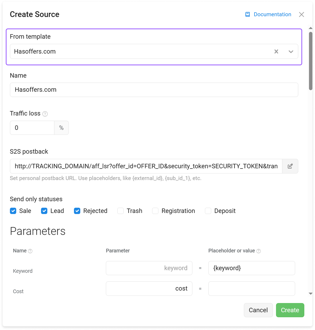
Task: Click the scrollbar down arrow
Action: pyautogui.click(x=311, y=294)
